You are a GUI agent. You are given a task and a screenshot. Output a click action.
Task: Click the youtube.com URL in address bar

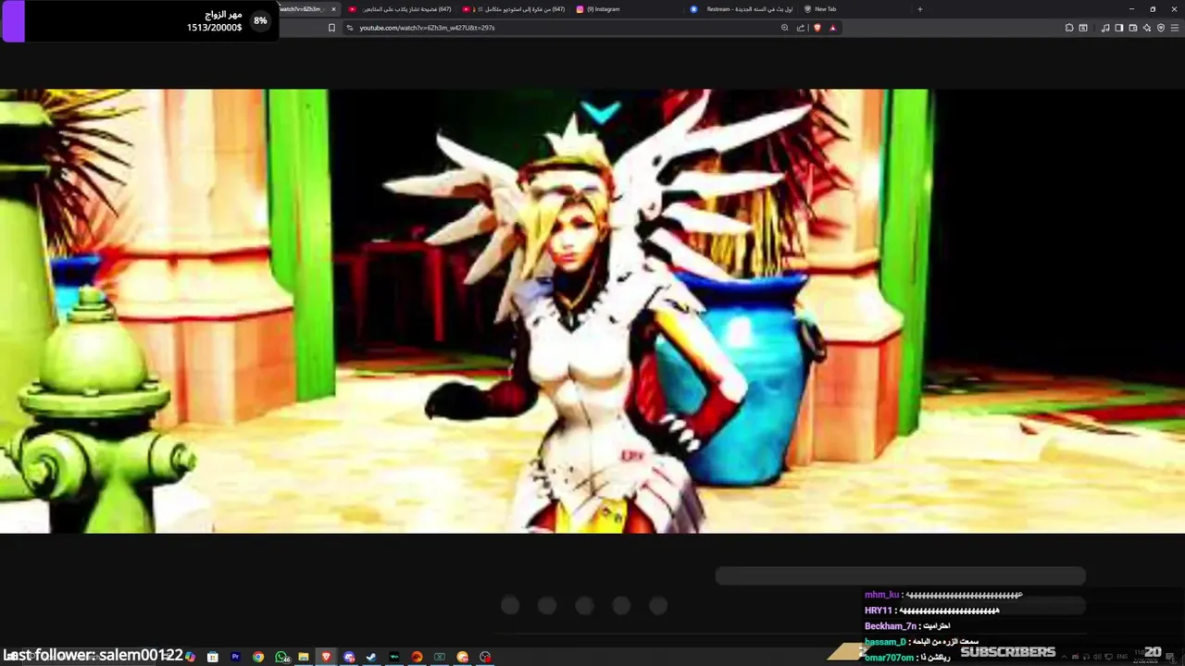[427, 28]
